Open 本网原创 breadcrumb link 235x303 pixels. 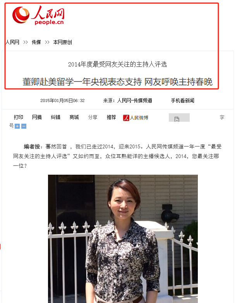tap(63, 42)
